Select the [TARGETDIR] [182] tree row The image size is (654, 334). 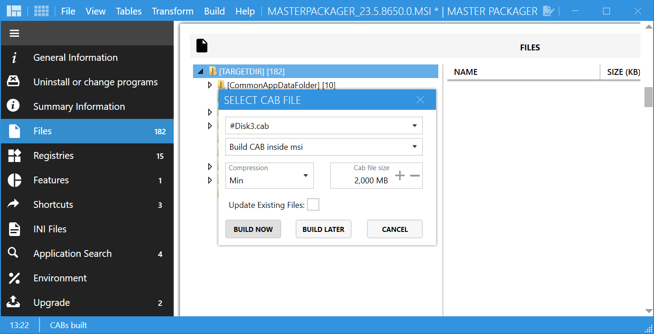(316, 71)
